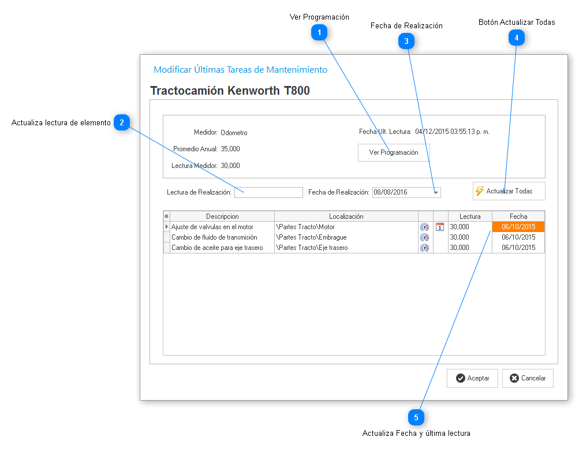The width and height of the screenshot is (579, 452).
Task: Click the Ver Programación button
Action: [x=394, y=152]
